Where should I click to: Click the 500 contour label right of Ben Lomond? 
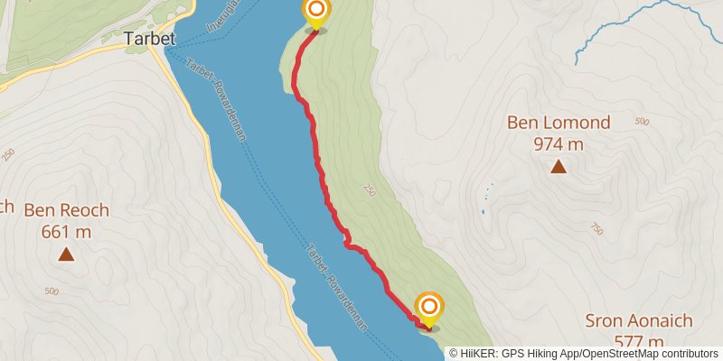click(642, 122)
